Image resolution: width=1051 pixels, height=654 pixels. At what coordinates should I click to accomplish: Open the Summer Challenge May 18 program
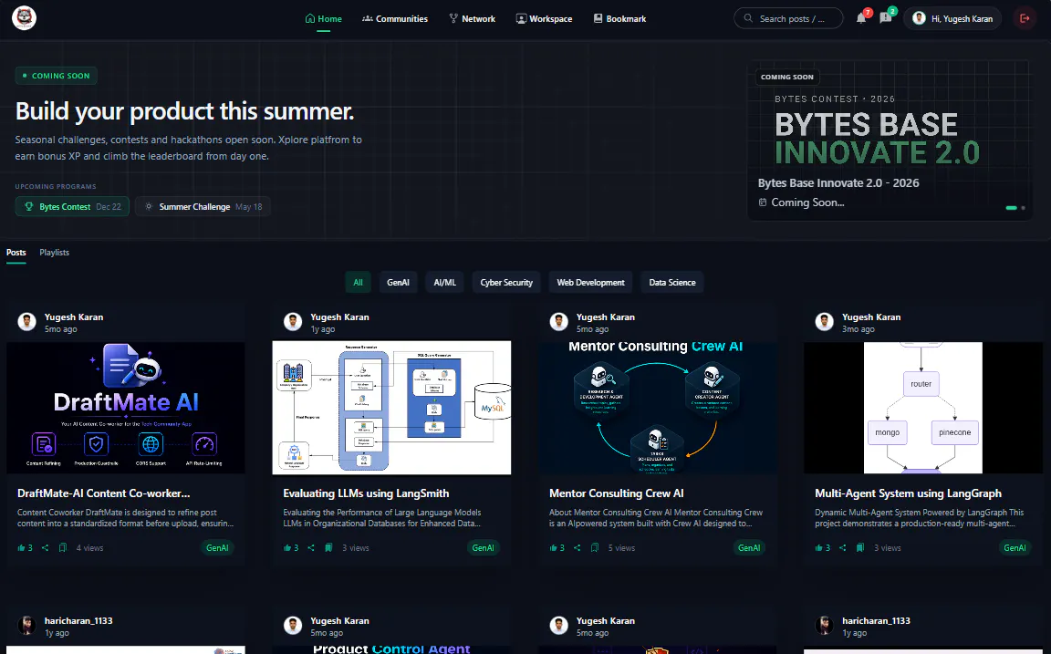[203, 206]
